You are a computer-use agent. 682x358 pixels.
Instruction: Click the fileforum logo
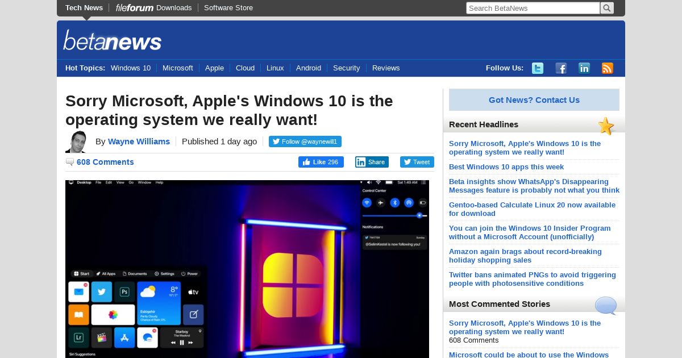(x=135, y=8)
